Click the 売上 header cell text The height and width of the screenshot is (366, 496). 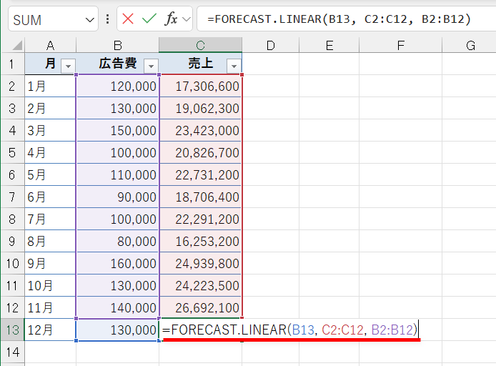click(201, 64)
